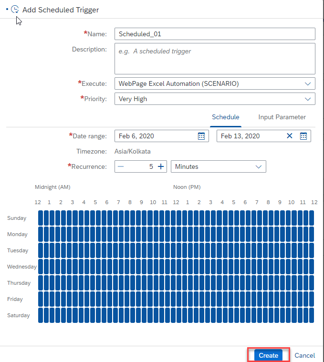Toggle the last Saturday time slot
This screenshot has height=362, width=324.
(x=312, y=315)
